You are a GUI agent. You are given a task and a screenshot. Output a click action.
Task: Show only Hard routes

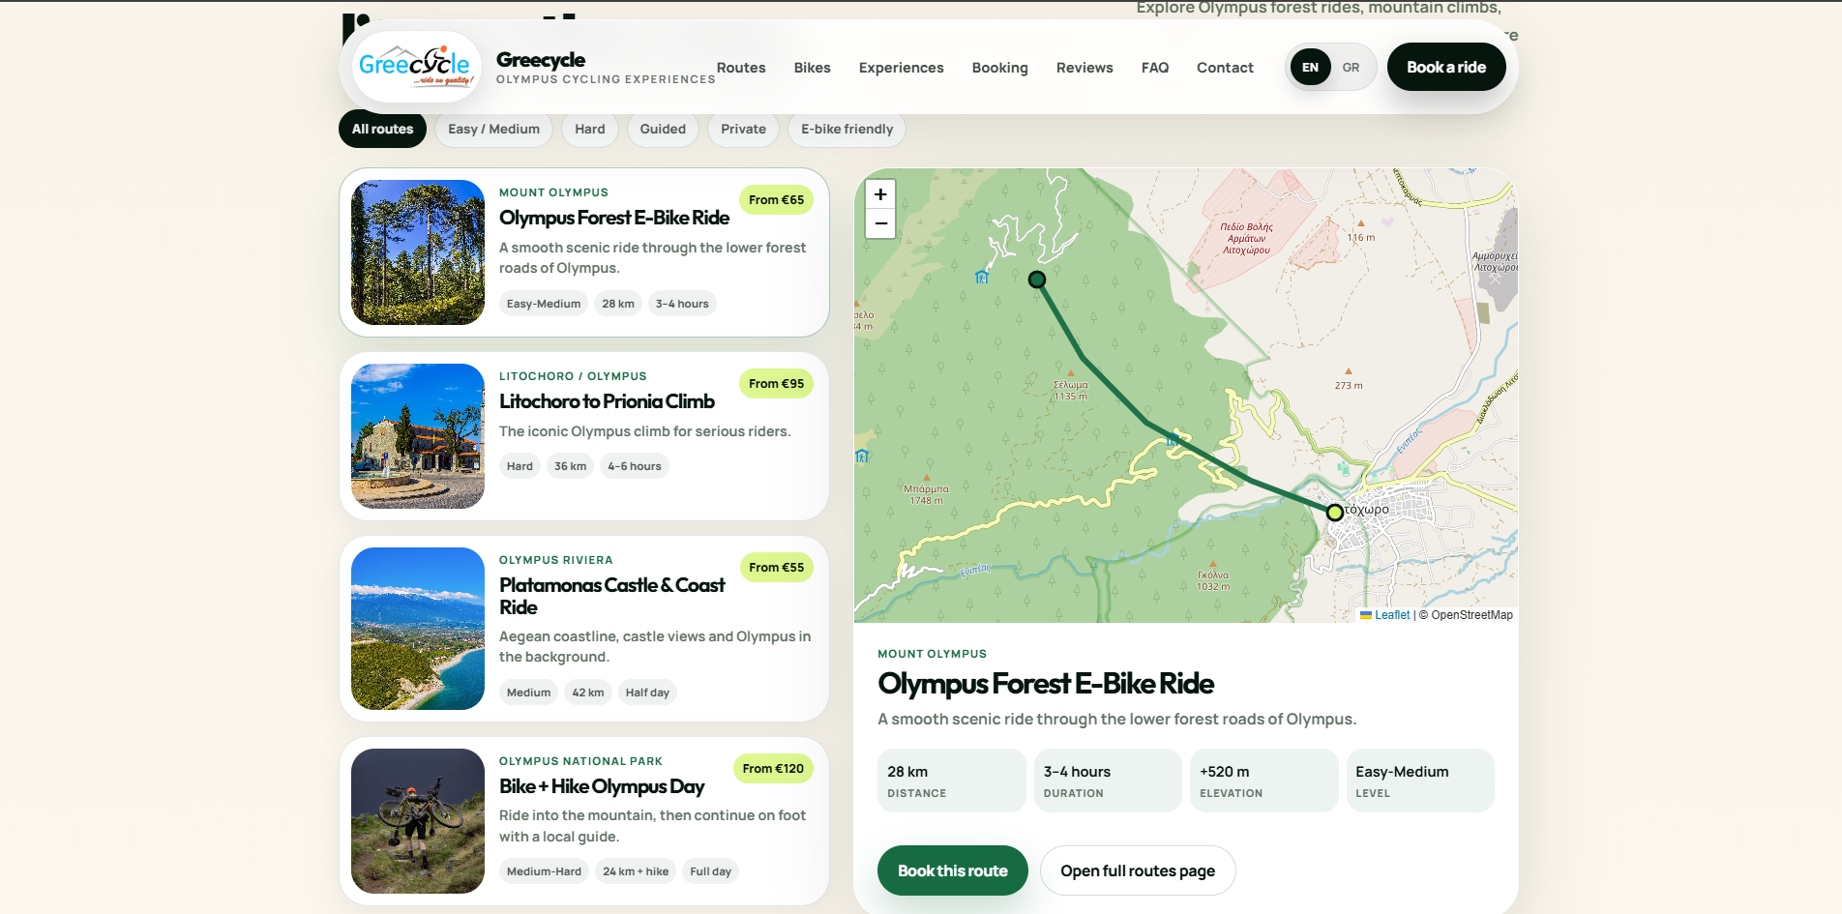(x=590, y=129)
